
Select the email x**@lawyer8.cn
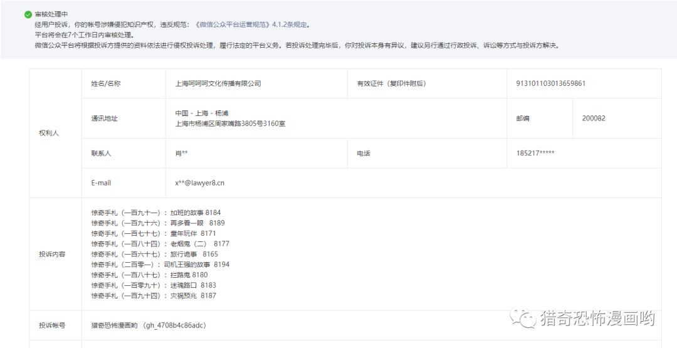click(x=199, y=182)
